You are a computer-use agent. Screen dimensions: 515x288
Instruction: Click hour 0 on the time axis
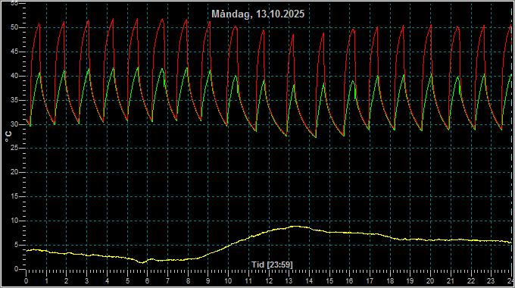tap(27, 281)
